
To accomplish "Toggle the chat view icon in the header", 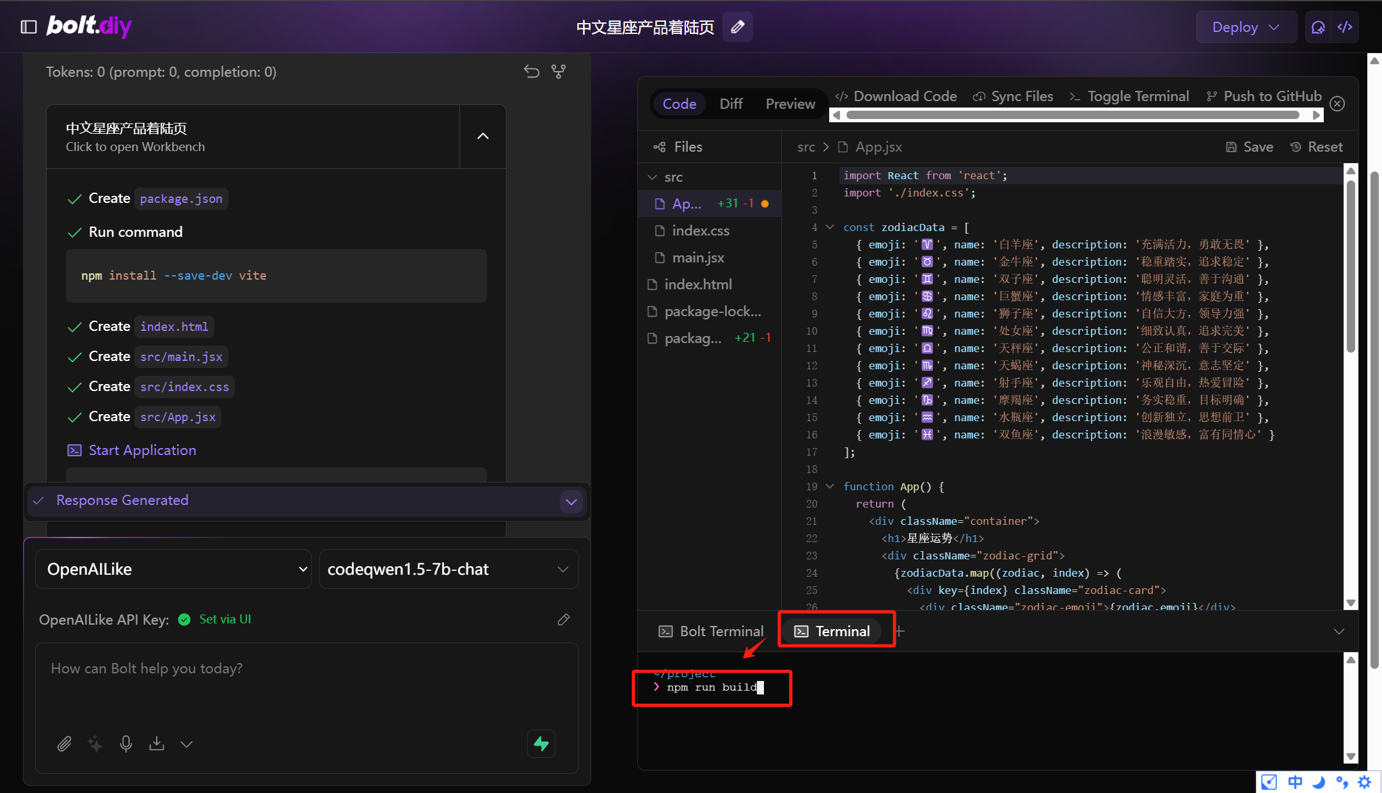I will 1318,27.
